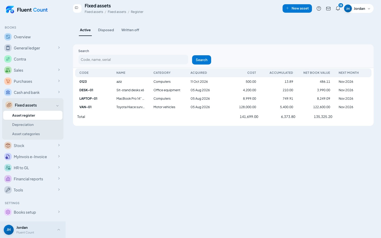Open the notifications bell icon

tap(338, 8)
